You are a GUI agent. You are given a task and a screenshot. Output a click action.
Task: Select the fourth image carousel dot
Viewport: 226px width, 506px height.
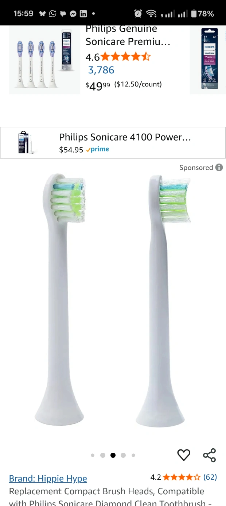coord(123,455)
